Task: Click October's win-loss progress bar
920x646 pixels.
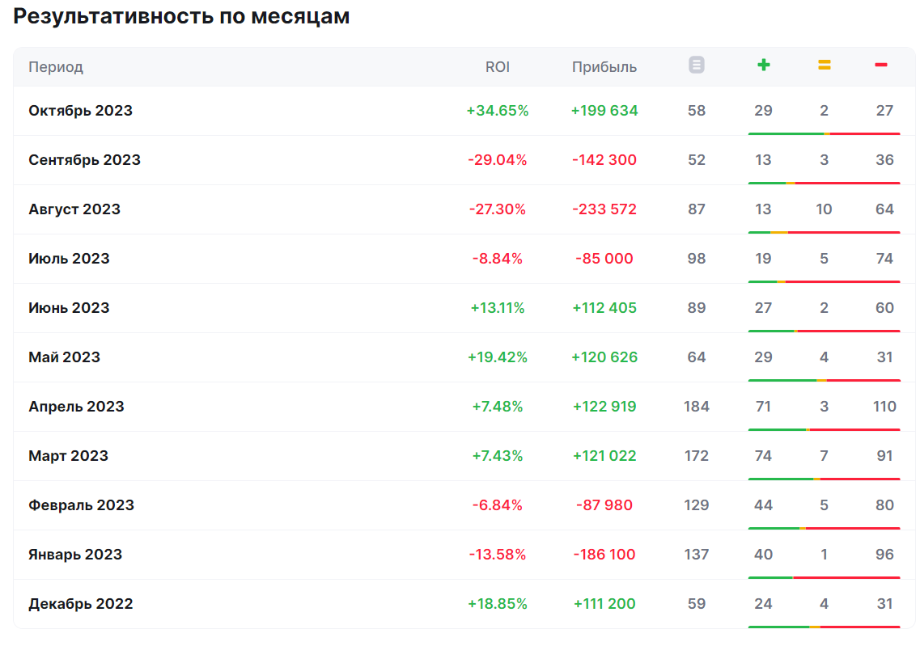Action: pos(824,133)
